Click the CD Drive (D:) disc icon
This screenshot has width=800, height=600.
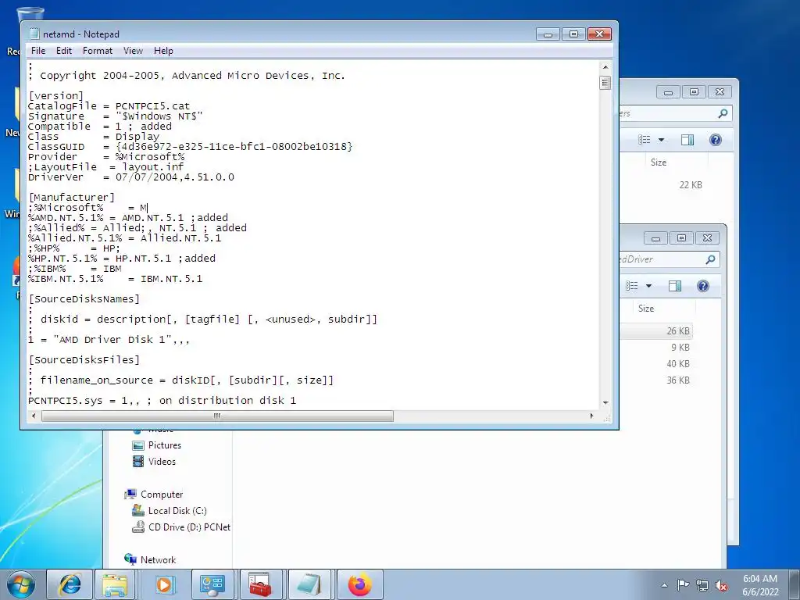[x=138, y=527]
